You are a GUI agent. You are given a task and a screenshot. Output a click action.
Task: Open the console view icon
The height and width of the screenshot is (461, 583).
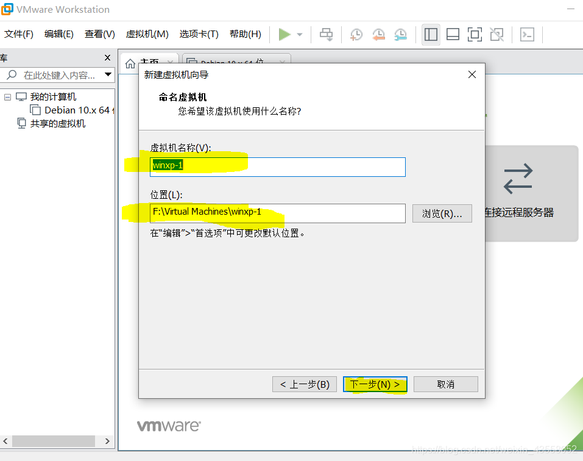(527, 35)
